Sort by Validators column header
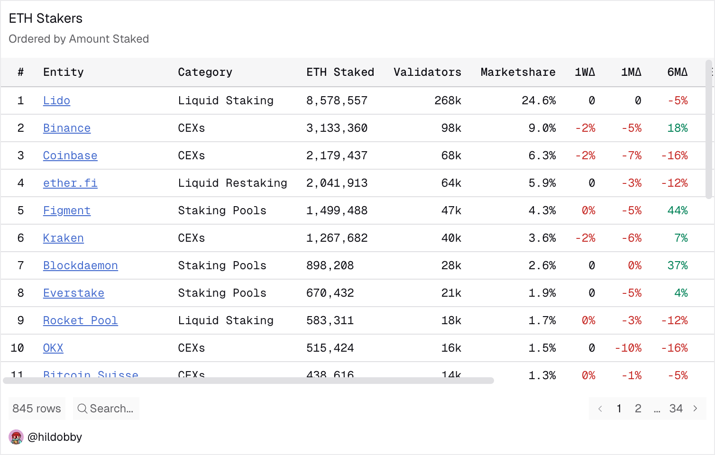Viewport: 715px width, 455px height. click(427, 72)
